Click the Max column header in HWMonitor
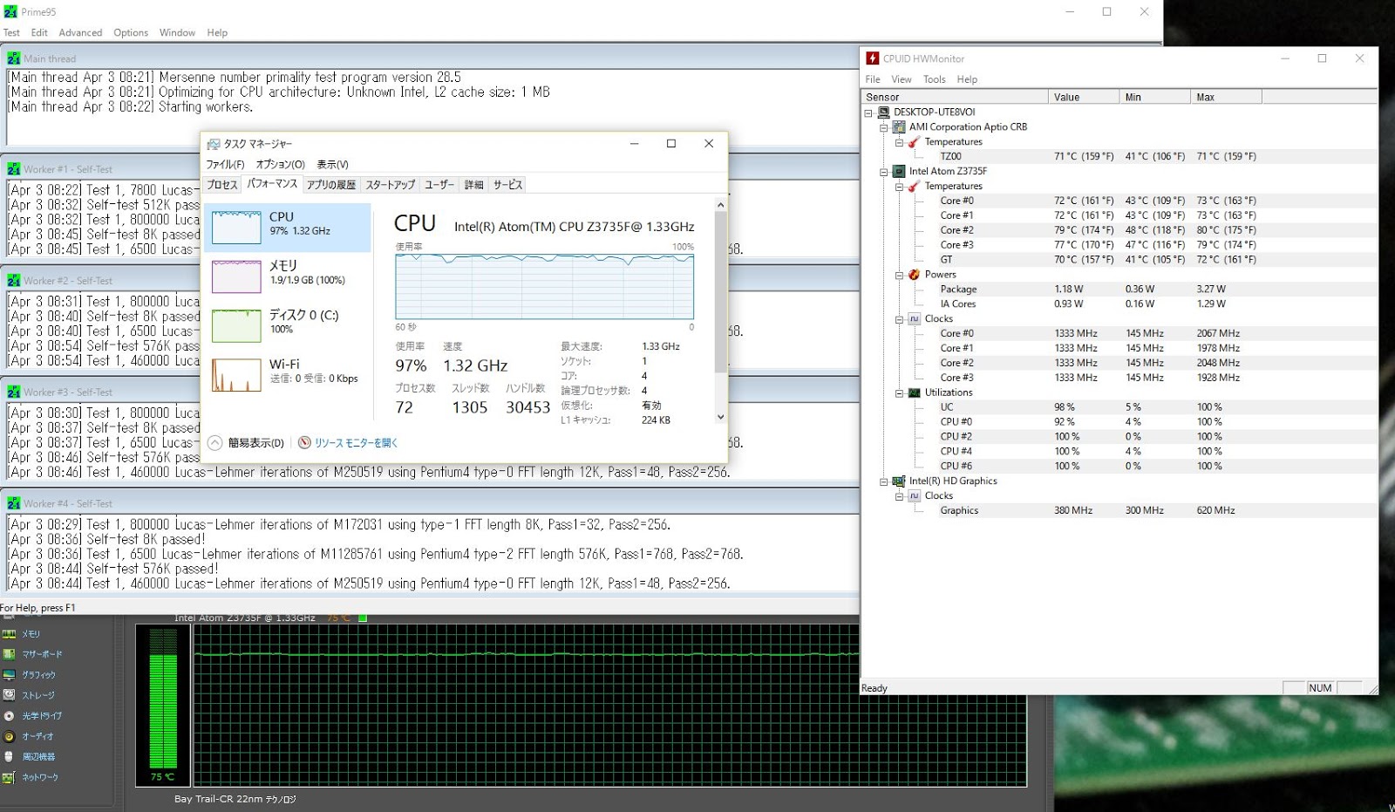 (1227, 98)
